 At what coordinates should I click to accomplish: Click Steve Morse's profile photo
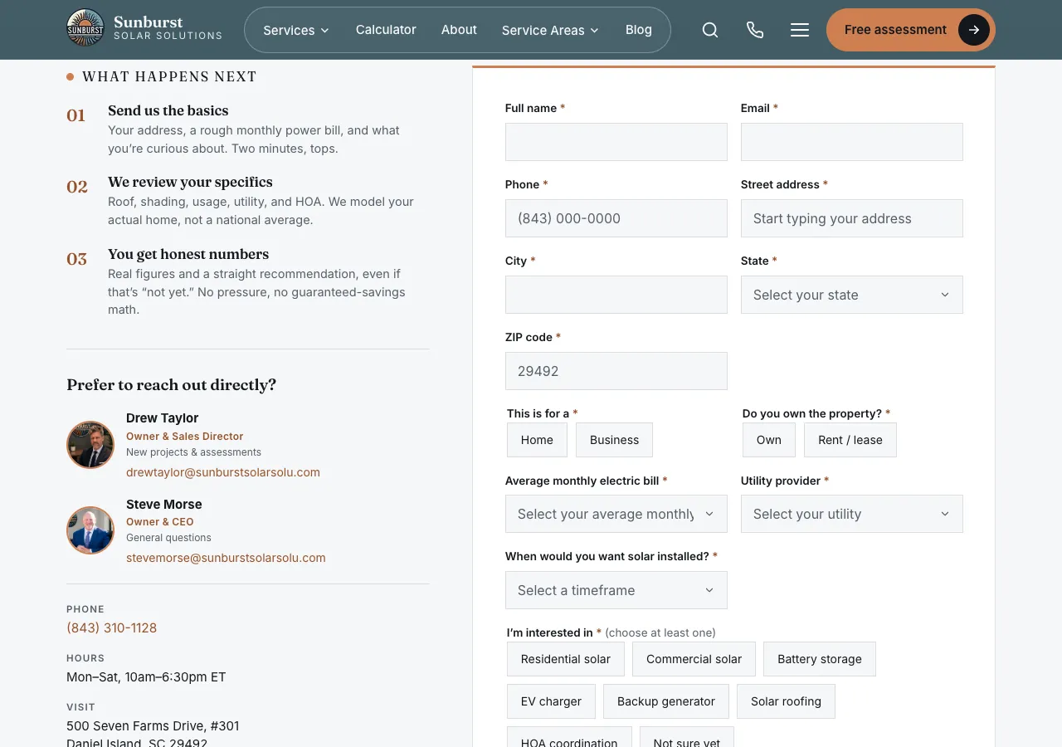pos(90,530)
